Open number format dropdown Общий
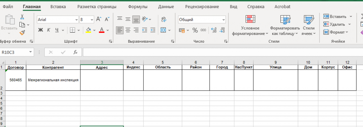Viewport: 363px width, 127px height. point(224,20)
